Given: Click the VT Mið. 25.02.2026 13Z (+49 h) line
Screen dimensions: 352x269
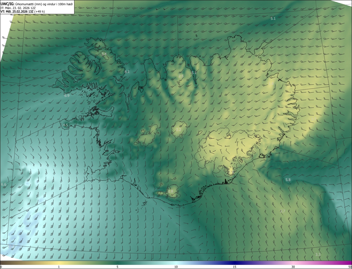Looking at the screenshot, I should (x=23, y=12).
